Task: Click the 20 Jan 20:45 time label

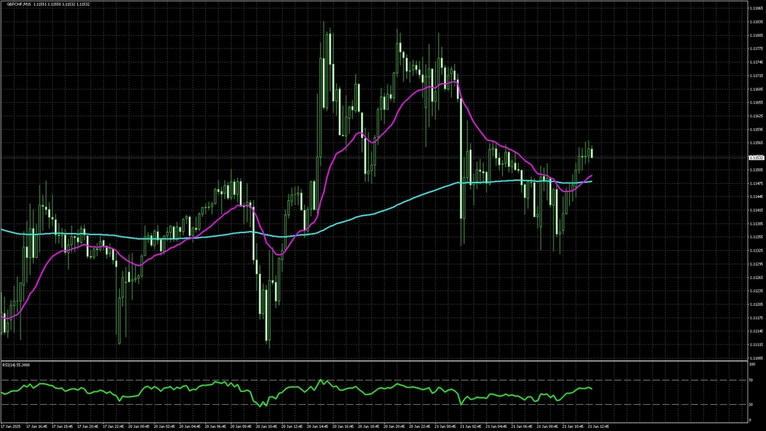Action: click(395, 425)
